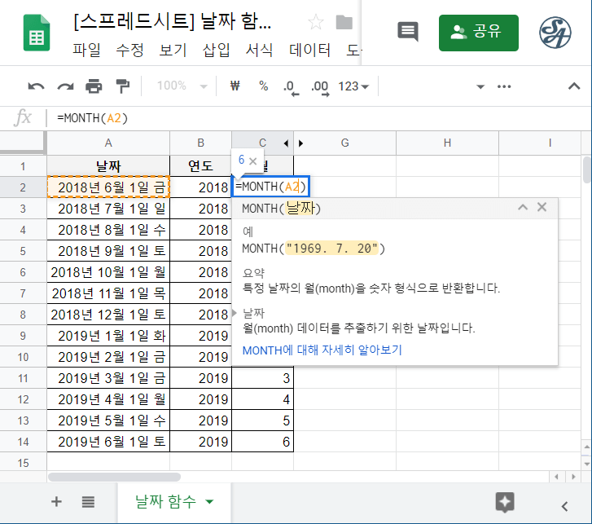Click the print icon

click(x=94, y=86)
